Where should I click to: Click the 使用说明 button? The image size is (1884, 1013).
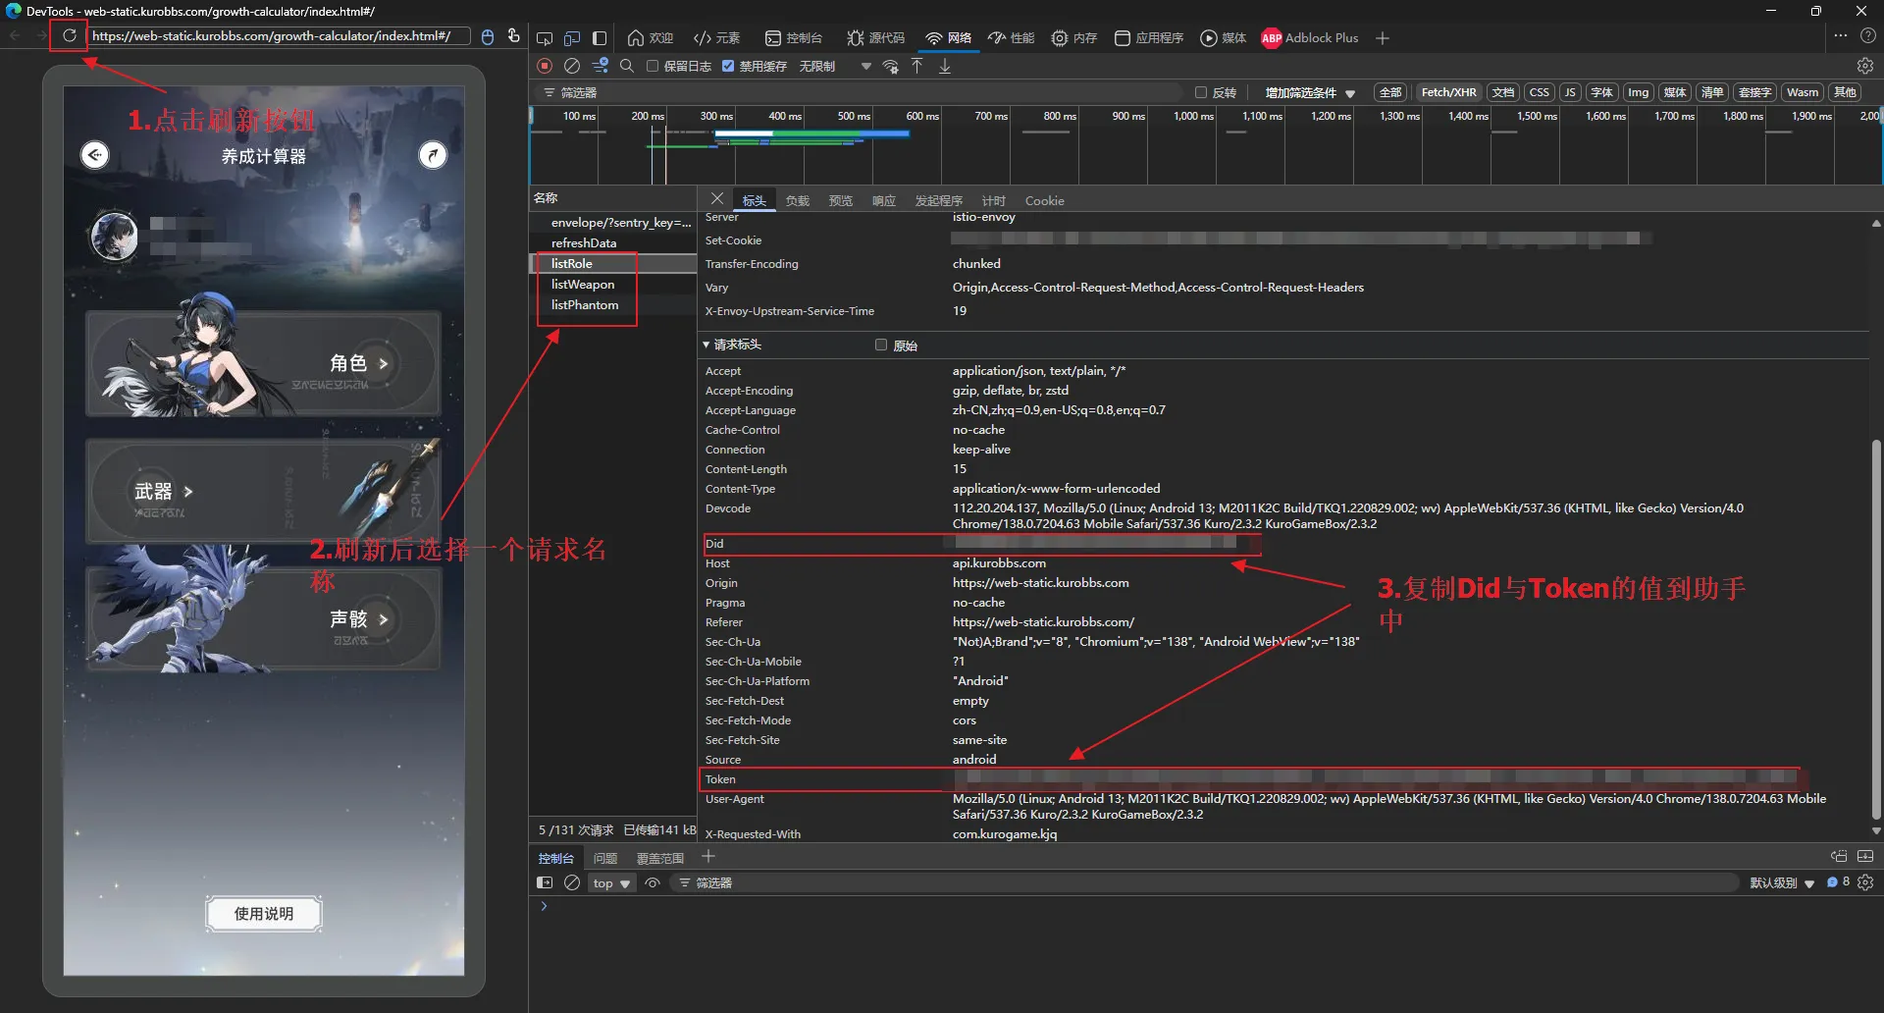[263, 914]
